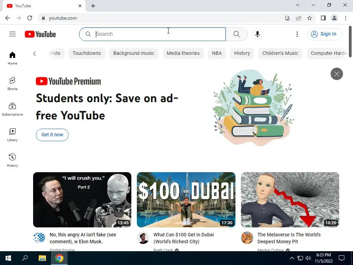Open Chrome profile avatar
This screenshot has height=265, width=353.
334,18
